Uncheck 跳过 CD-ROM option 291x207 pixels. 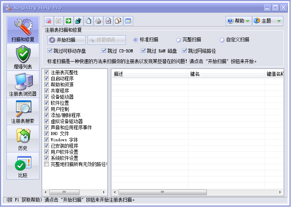click(x=104, y=51)
